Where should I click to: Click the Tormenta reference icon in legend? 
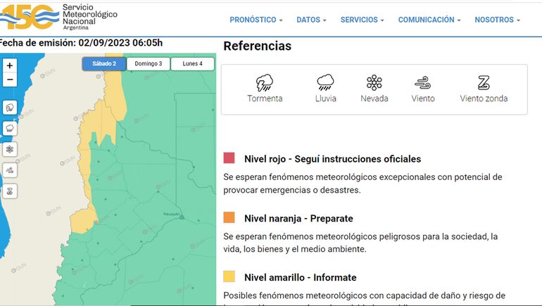pyautogui.click(x=265, y=84)
